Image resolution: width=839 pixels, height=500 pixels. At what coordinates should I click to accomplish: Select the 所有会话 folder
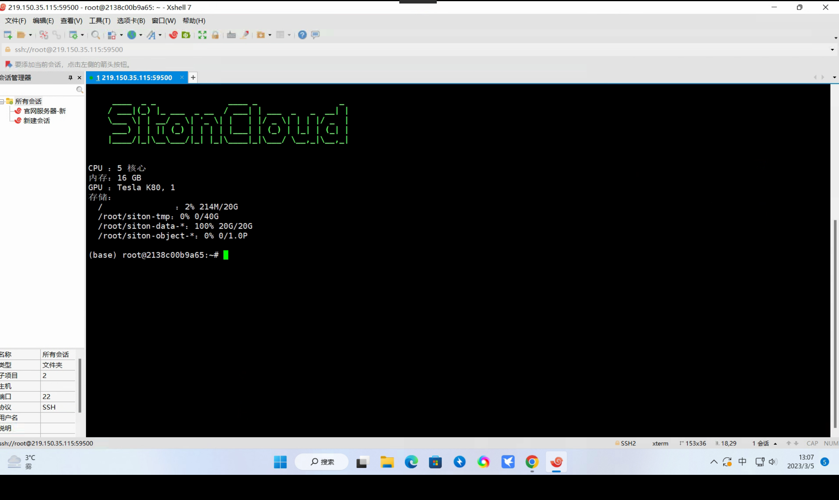(28, 101)
